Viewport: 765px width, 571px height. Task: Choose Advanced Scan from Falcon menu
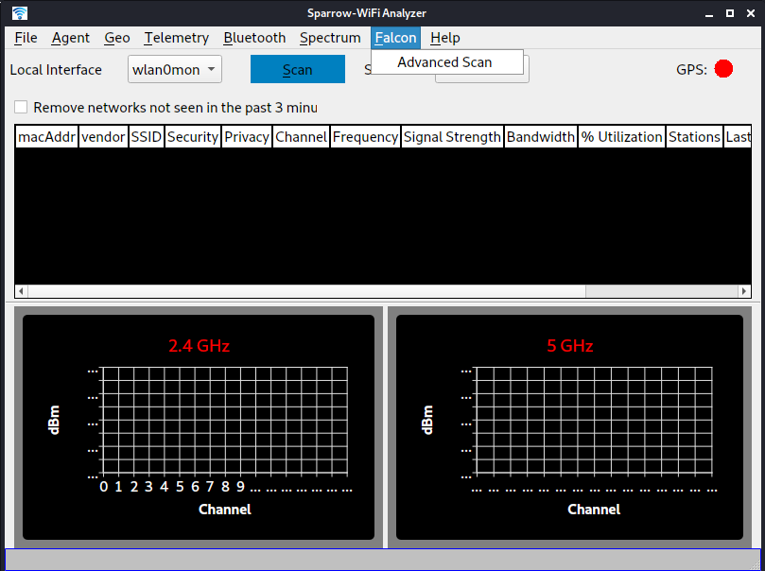tap(447, 62)
